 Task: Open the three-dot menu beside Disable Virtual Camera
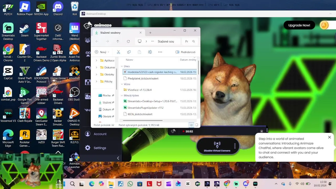[235, 146]
